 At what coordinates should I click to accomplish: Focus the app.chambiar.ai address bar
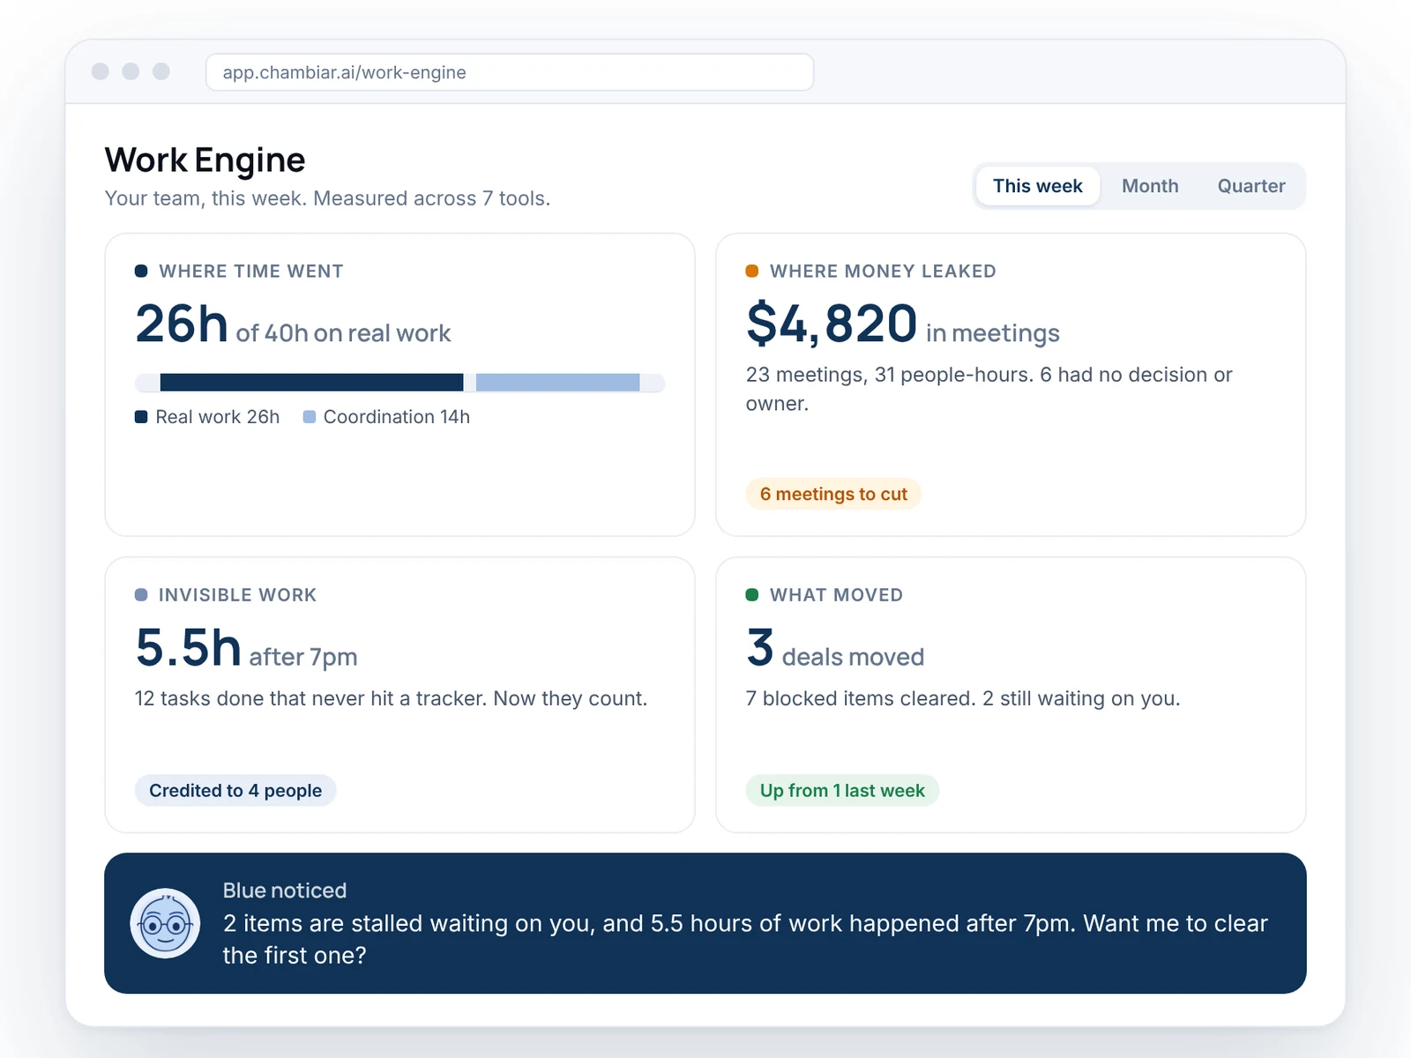510,72
